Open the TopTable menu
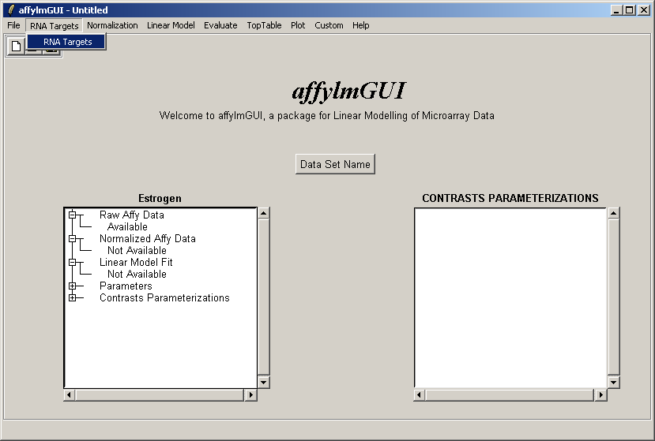 264,25
